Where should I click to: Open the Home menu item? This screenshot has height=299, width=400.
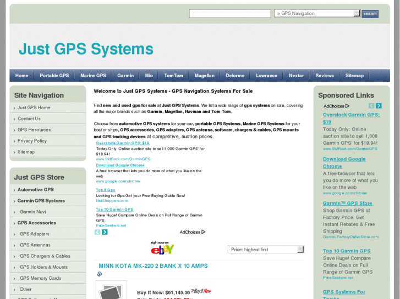click(21, 76)
